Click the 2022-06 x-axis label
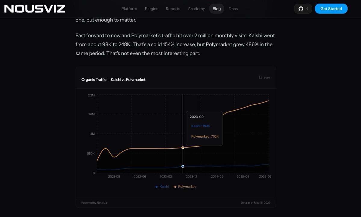Image resolution: width=361 pixels, height=217 pixels. click(x=140, y=176)
